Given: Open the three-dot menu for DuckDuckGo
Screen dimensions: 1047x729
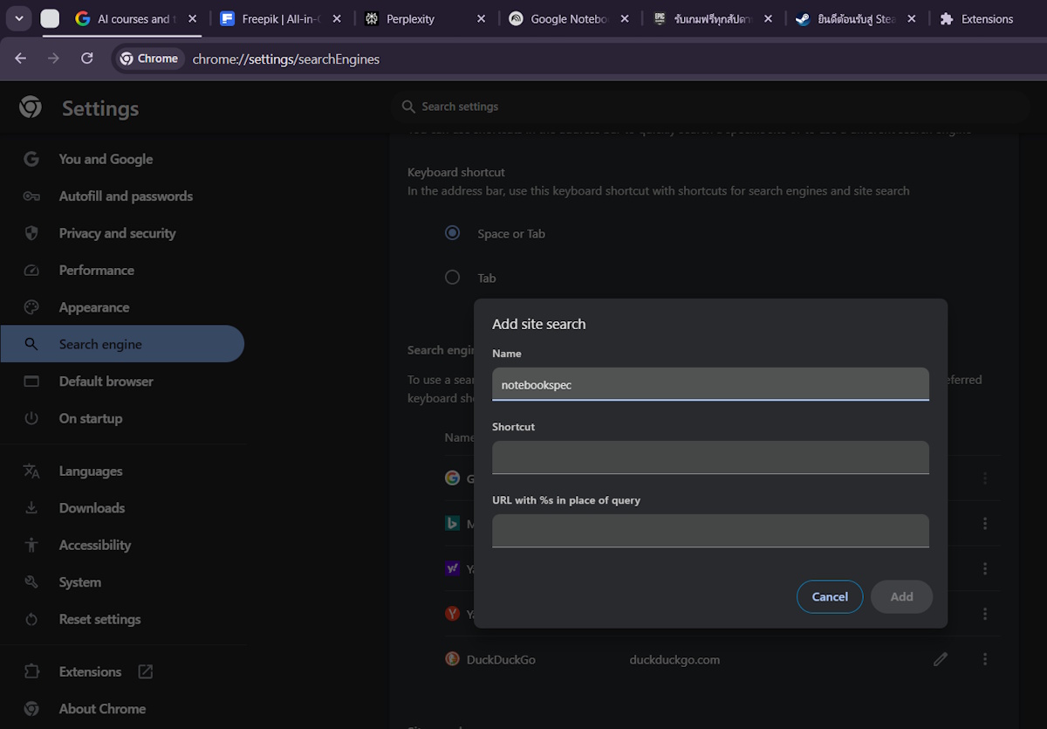Looking at the screenshot, I should 985,659.
